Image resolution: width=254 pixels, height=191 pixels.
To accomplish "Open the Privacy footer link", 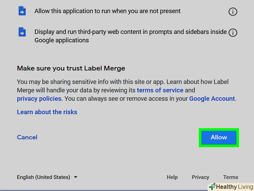I will pyautogui.click(x=200, y=177).
